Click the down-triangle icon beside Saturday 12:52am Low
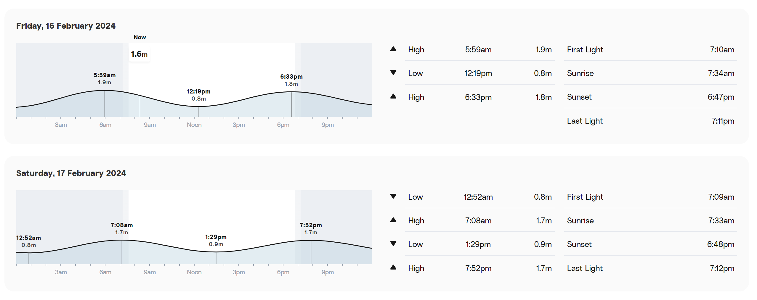Image resolution: width=757 pixels, height=300 pixels. tap(393, 196)
